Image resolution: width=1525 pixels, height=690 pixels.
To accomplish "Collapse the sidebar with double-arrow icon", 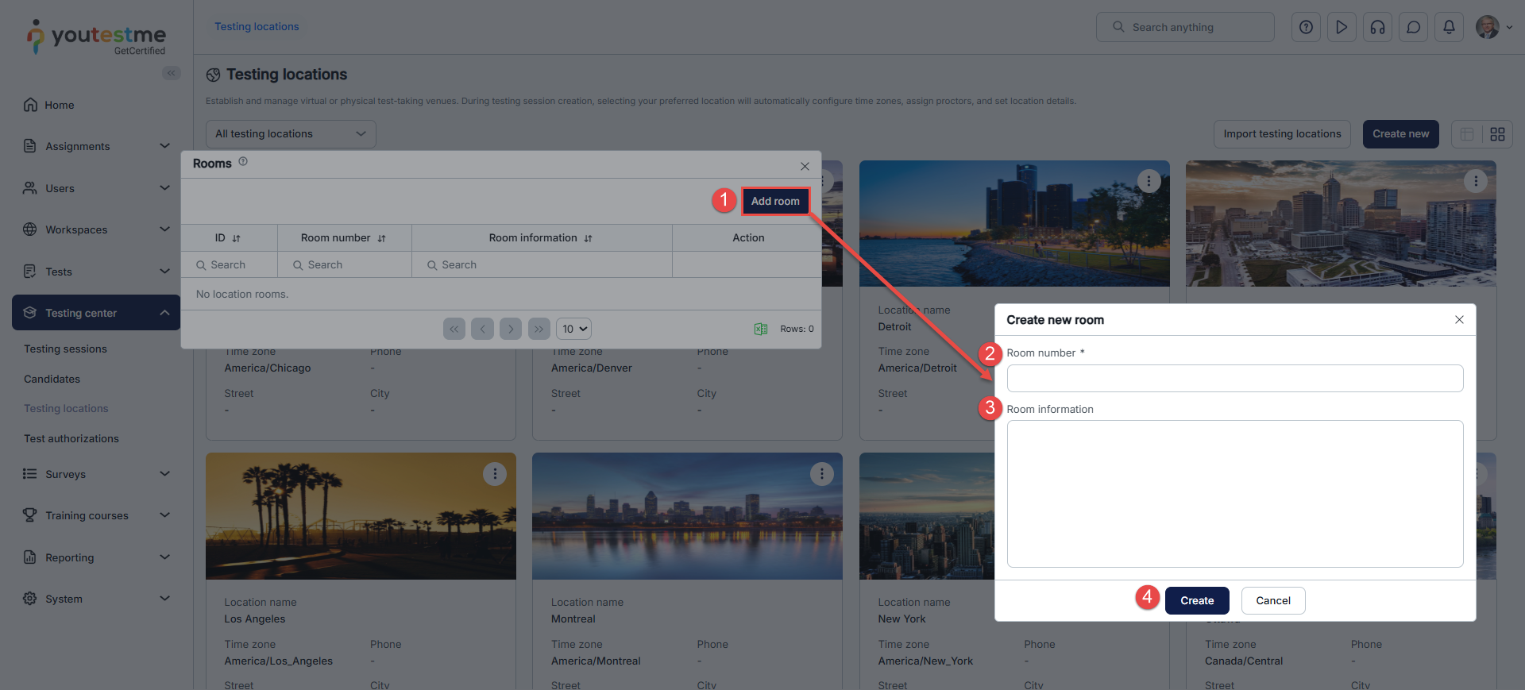I will tap(171, 73).
